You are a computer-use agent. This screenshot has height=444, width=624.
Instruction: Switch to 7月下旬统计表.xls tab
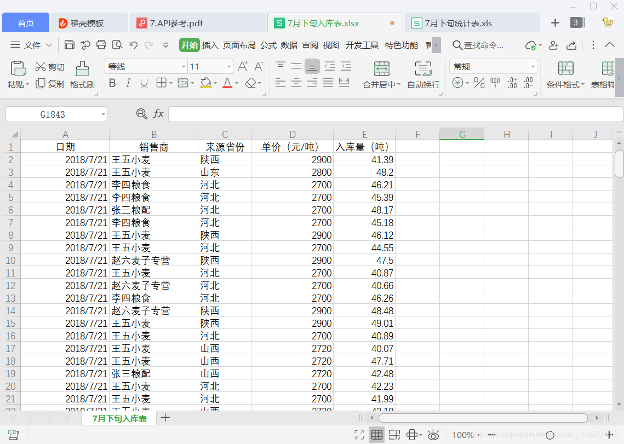click(472, 22)
